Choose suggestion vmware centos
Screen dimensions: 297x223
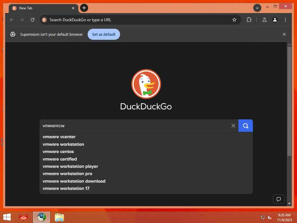(x=146, y=152)
